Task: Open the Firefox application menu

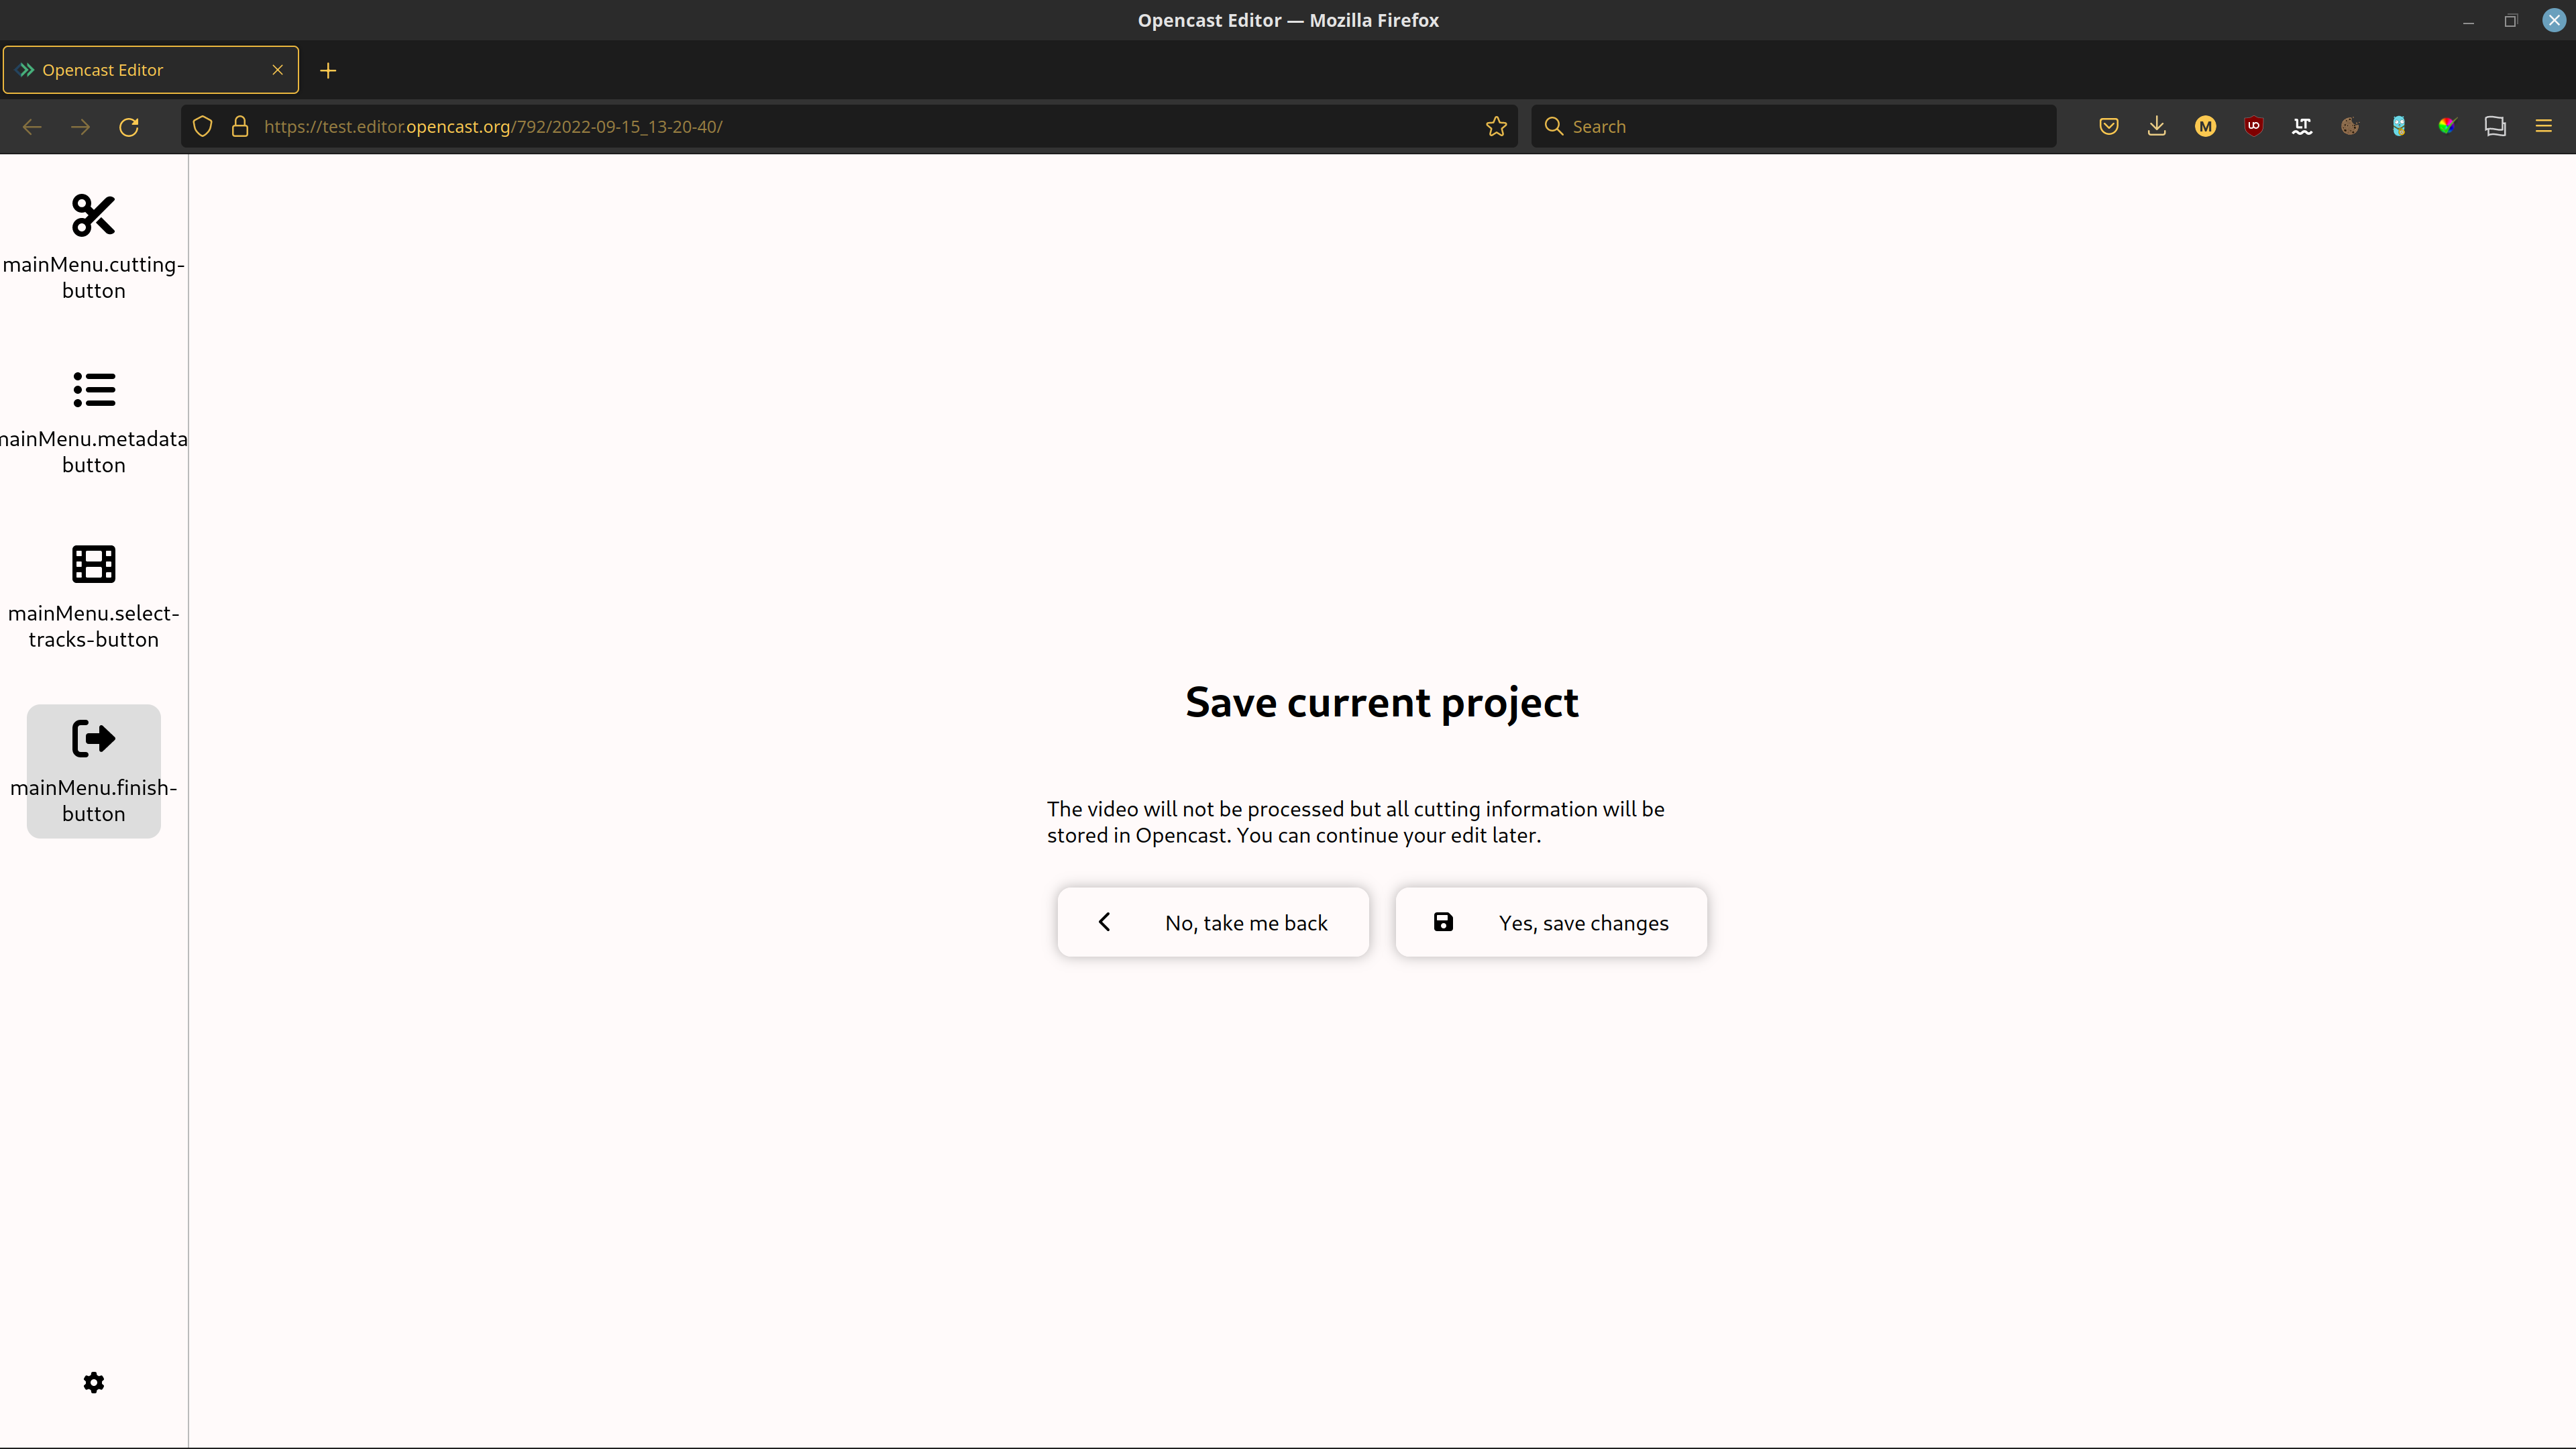Action: point(2543,126)
